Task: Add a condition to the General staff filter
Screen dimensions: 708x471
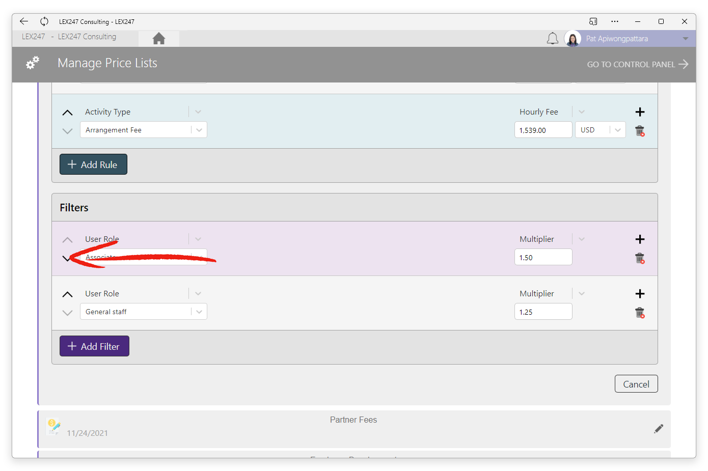Action: [640, 294]
